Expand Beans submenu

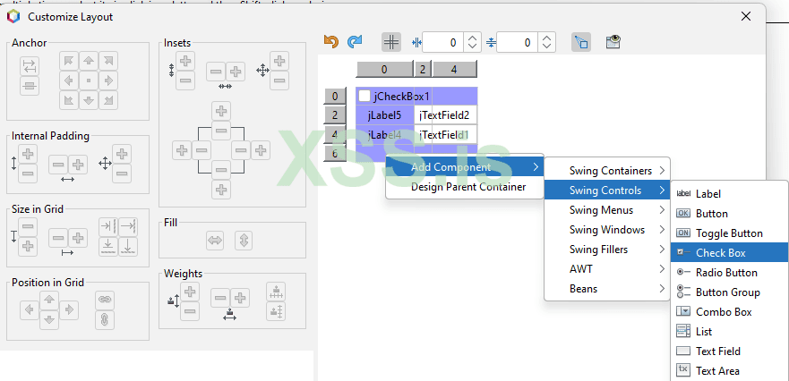(x=607, y=289)
